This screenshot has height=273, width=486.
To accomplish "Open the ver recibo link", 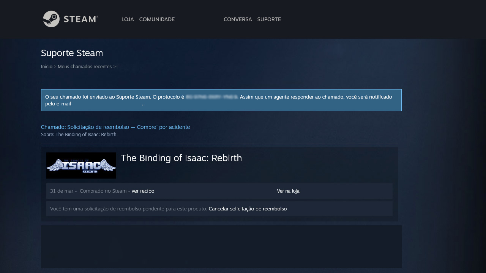I will coord(143,191).
